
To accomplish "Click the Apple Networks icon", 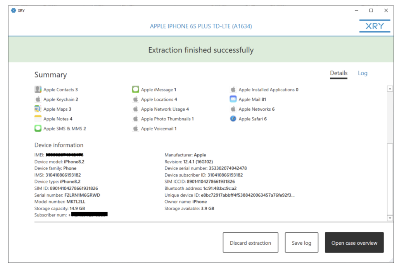I will 233,109.
